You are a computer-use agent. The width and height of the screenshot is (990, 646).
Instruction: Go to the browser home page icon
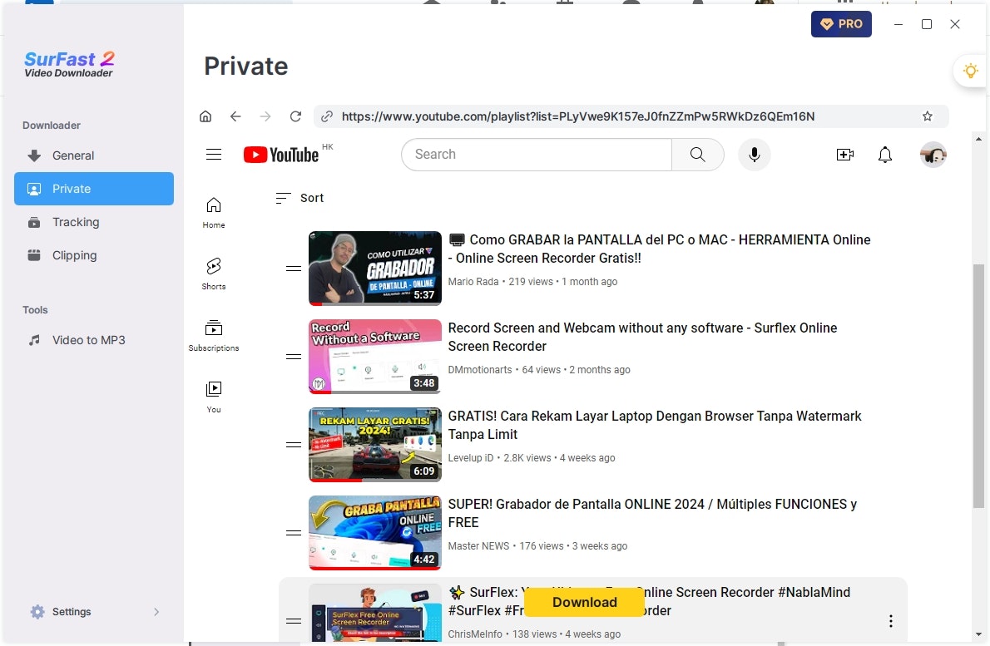coord(205,116)
